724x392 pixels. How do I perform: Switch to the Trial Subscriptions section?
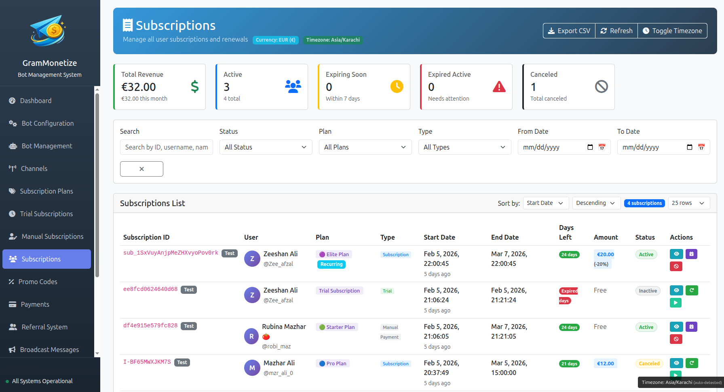point(46,214)
